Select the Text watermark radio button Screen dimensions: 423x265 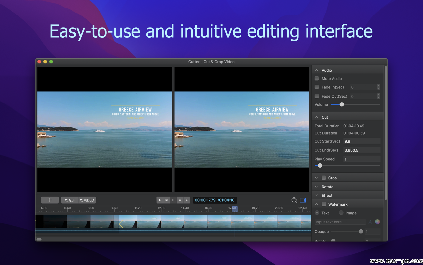pyautogui.click(x=317, y=213)
